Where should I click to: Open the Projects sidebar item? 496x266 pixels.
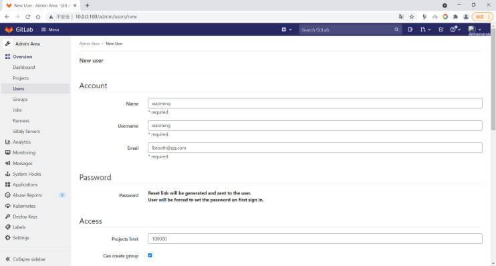(x=21, y=78)
